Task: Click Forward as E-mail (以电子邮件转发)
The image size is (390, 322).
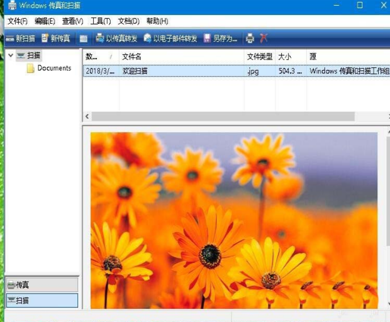Action: point(170,38)
